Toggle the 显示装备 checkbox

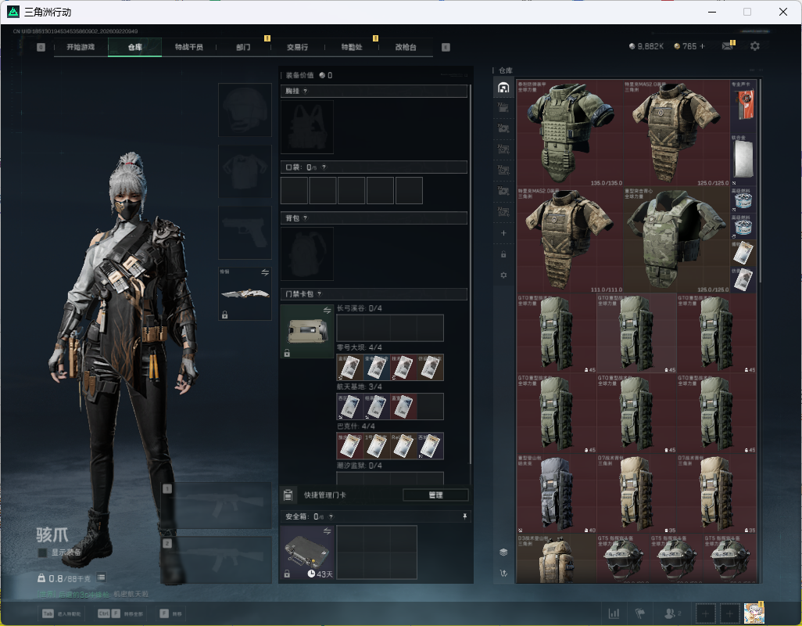pyautogui.click(x=42, y=552)
